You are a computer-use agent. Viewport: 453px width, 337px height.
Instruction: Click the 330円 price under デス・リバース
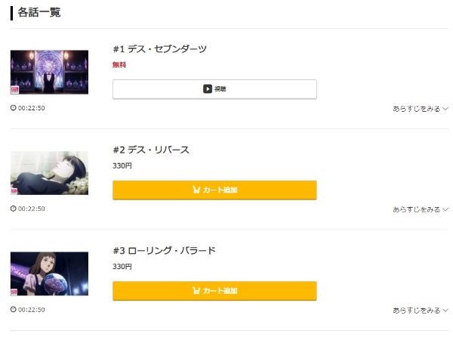click(x=122, y=165)
